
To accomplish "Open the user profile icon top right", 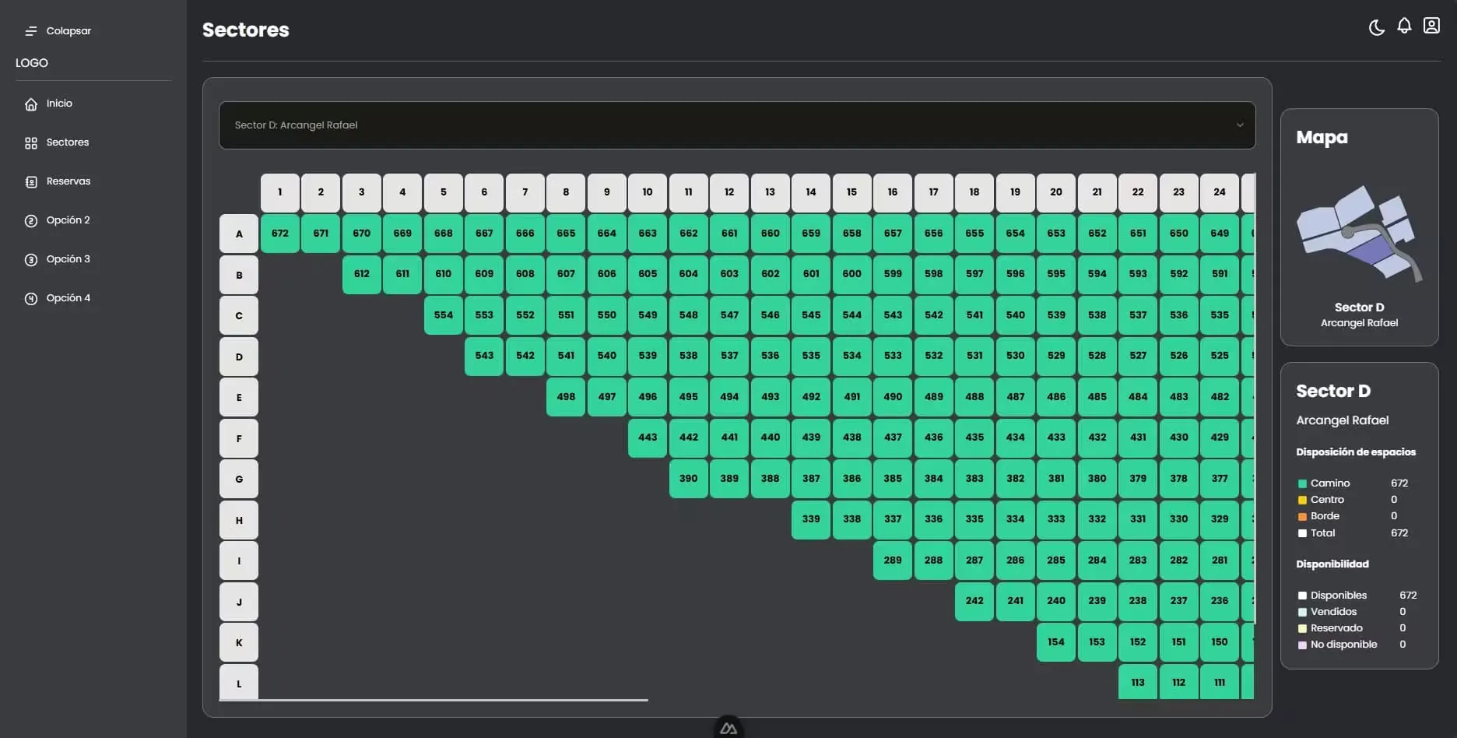I will (x=1431, y=26).
